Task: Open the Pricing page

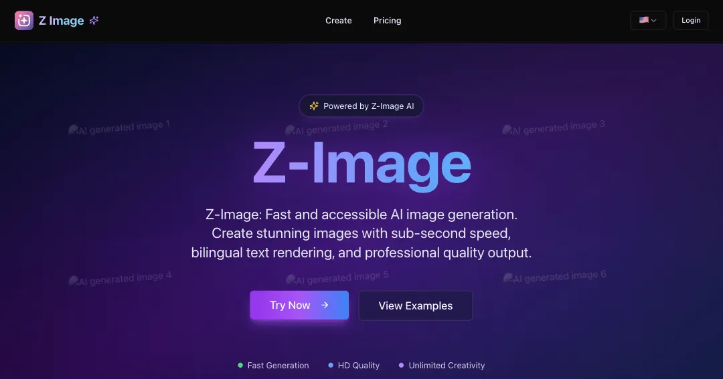Action: point(388,20)
